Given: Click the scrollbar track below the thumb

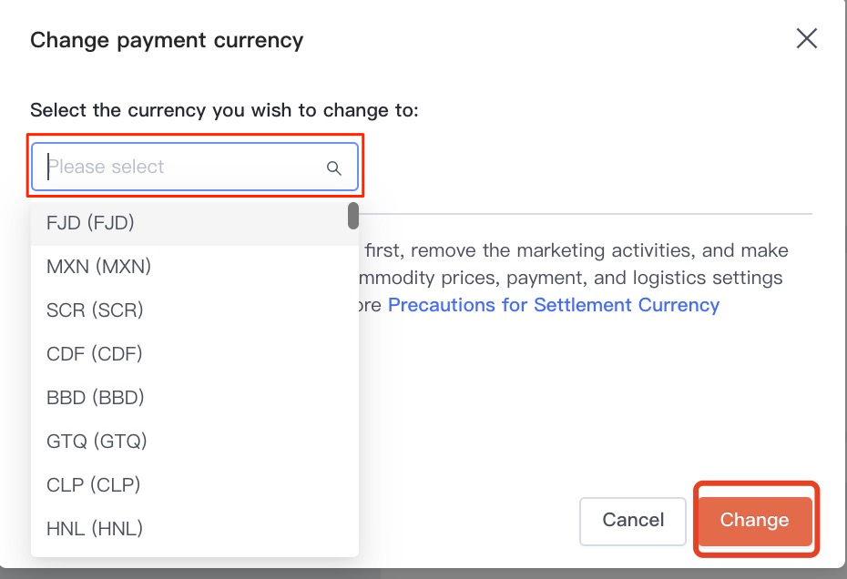Looking at the screenshot, I should (352, 382).
